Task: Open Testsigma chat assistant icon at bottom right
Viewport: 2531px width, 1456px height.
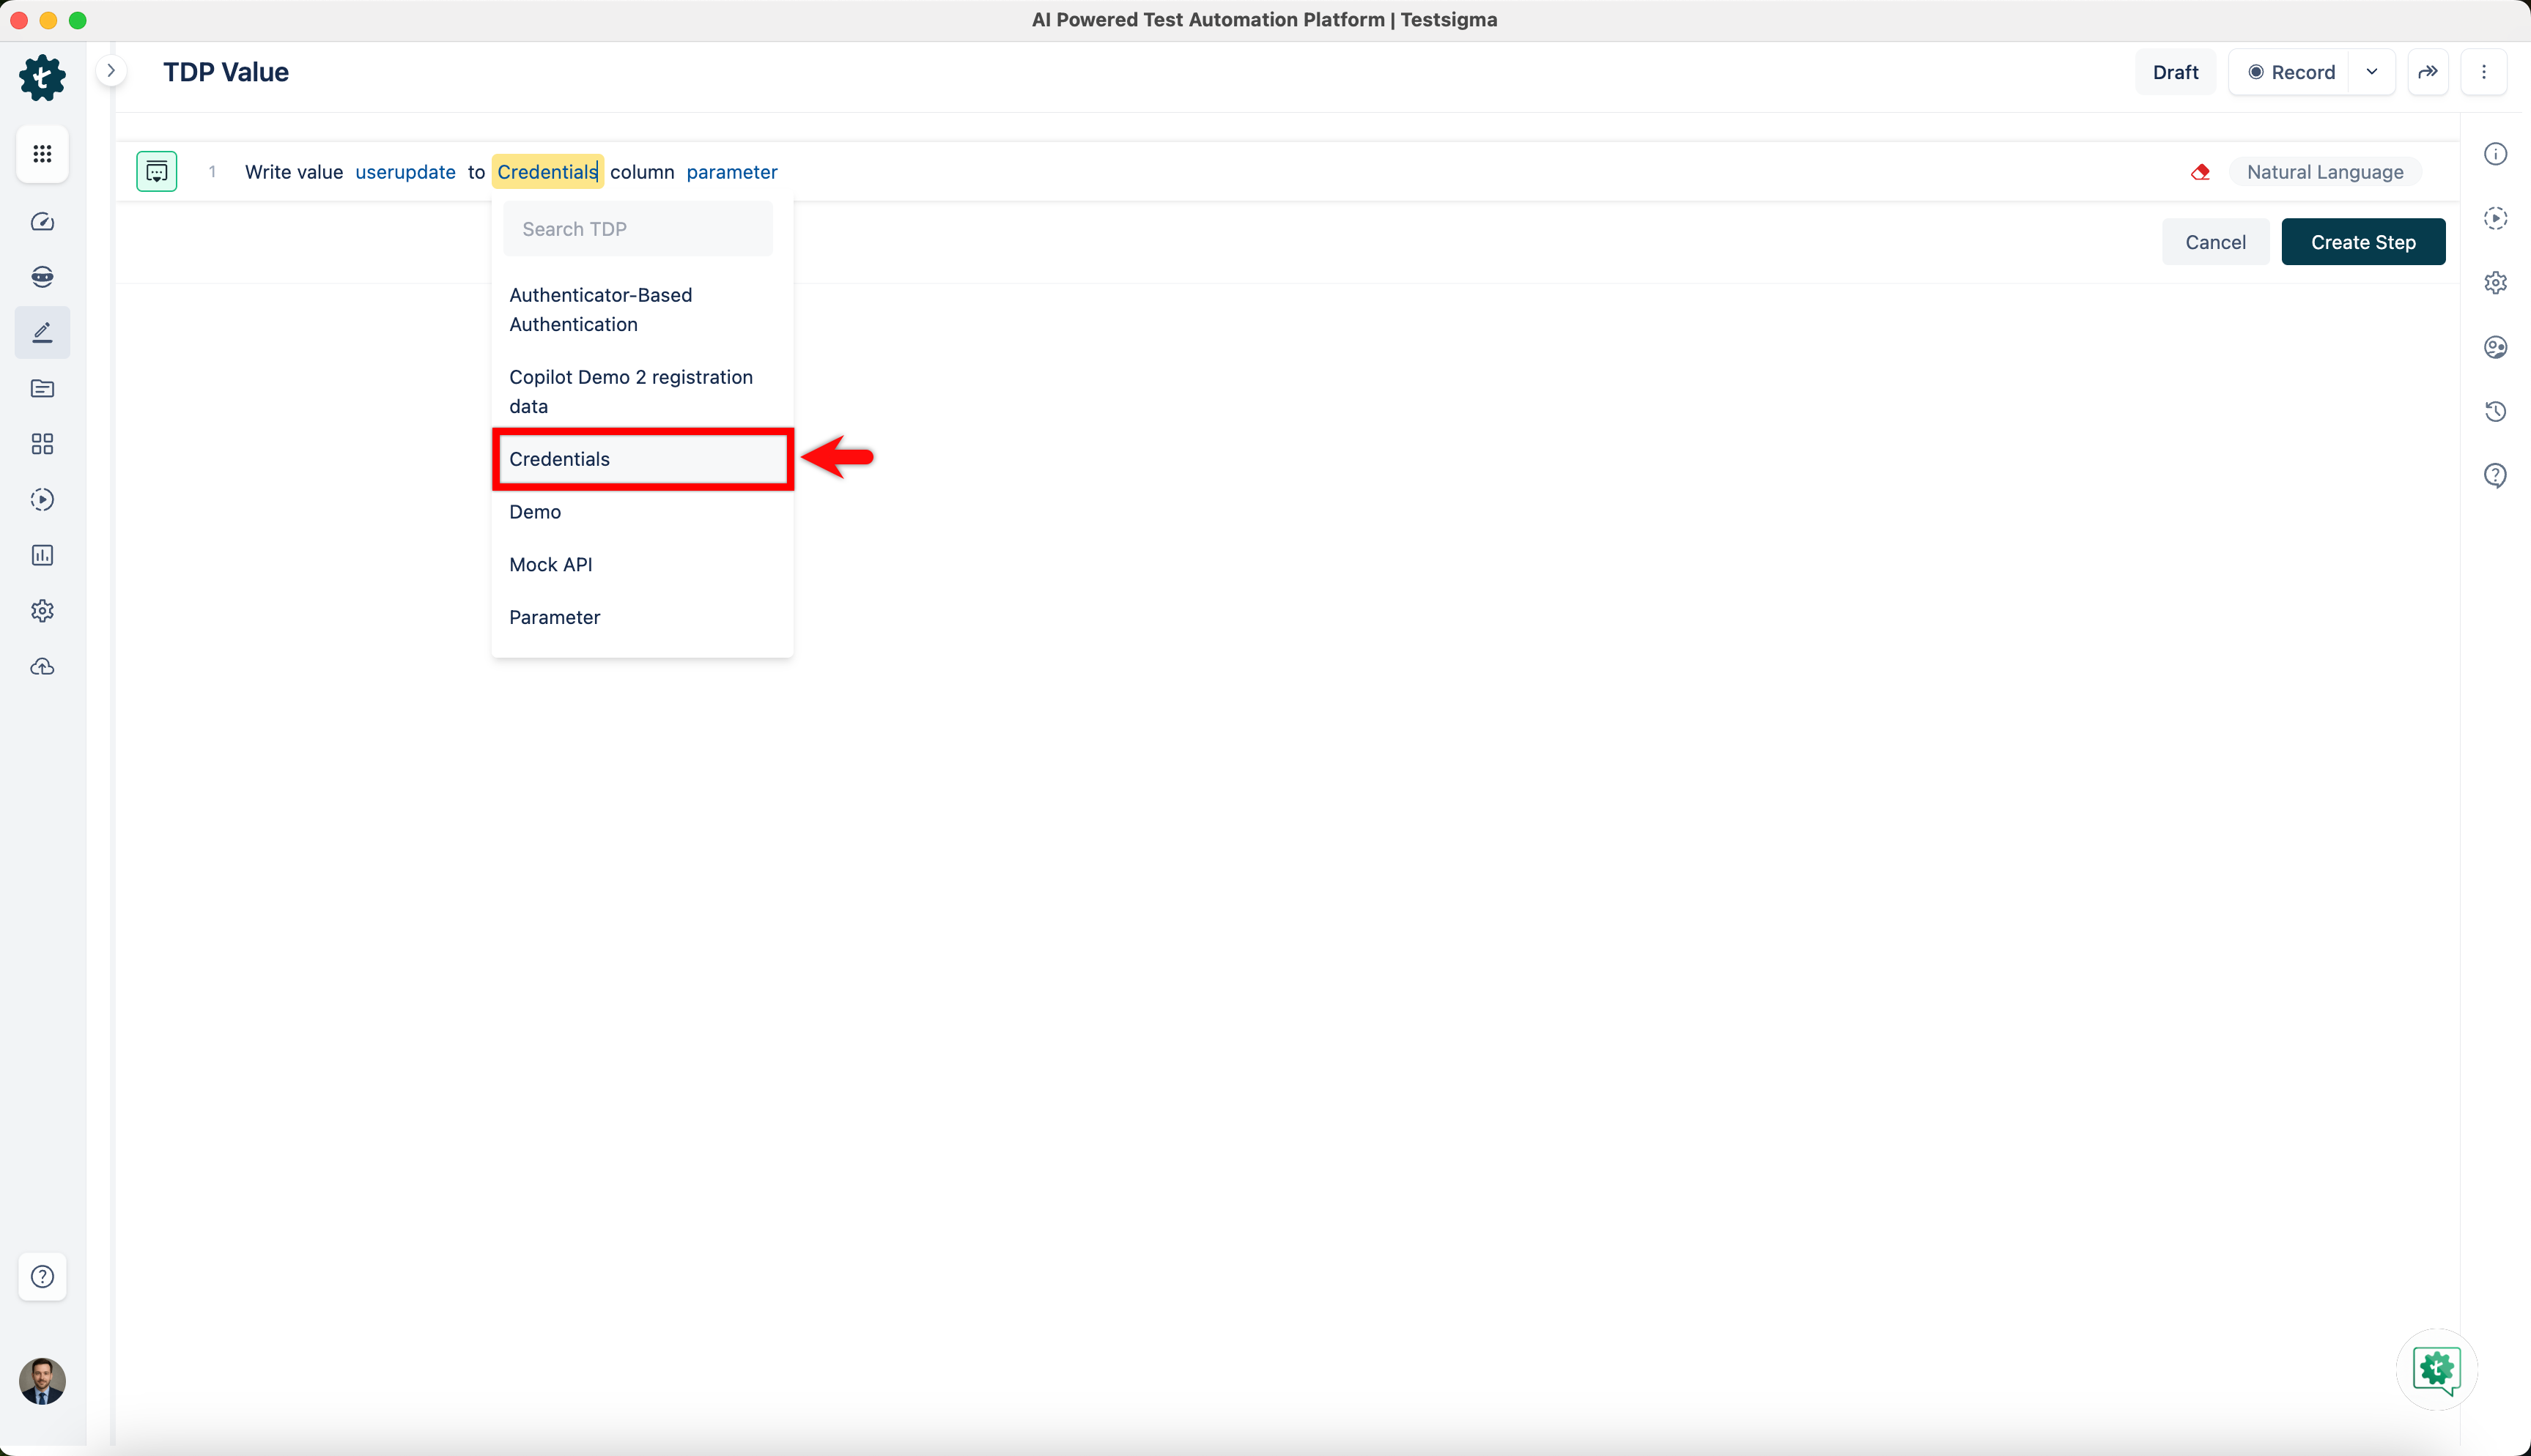Action: pyautogui.click(x=2436, y=1369)
